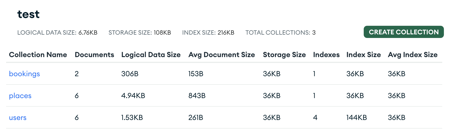
Task: Click the test database title
Action: coord(28,14)
